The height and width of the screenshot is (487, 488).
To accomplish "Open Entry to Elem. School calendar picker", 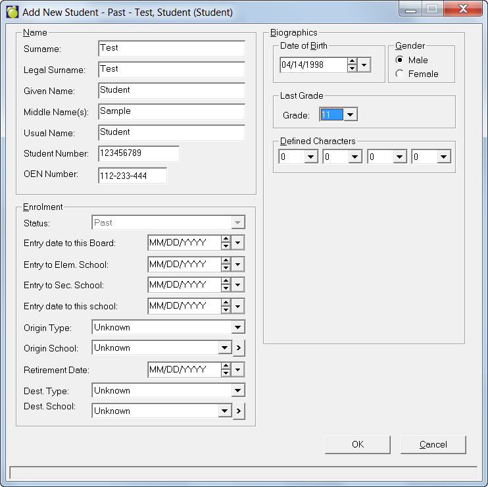I will coord(238,264).
